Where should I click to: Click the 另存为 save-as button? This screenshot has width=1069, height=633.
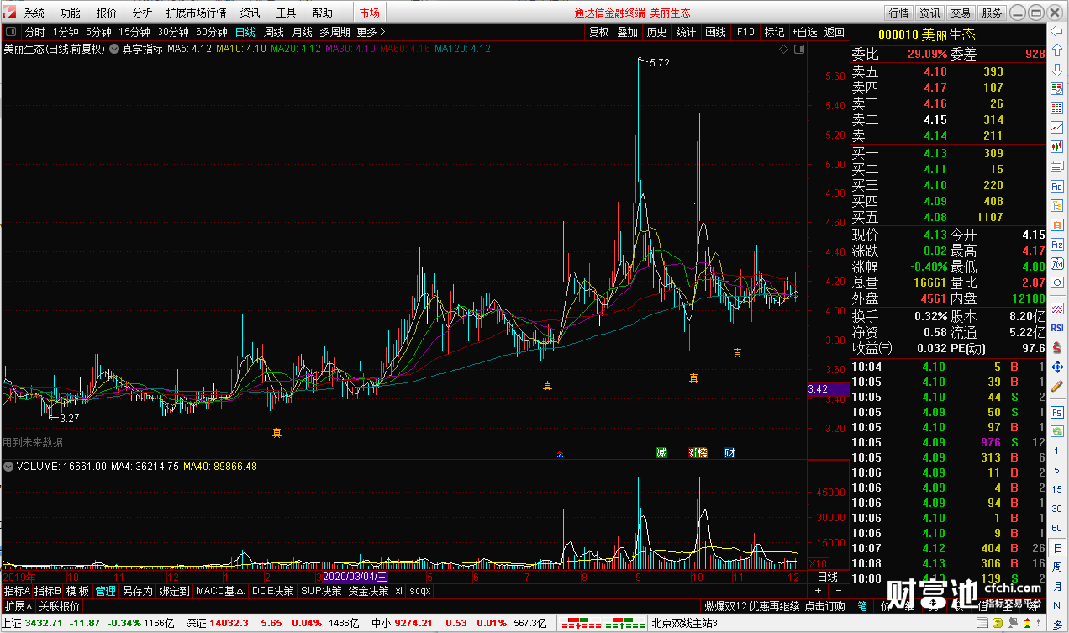click(138, 591)
